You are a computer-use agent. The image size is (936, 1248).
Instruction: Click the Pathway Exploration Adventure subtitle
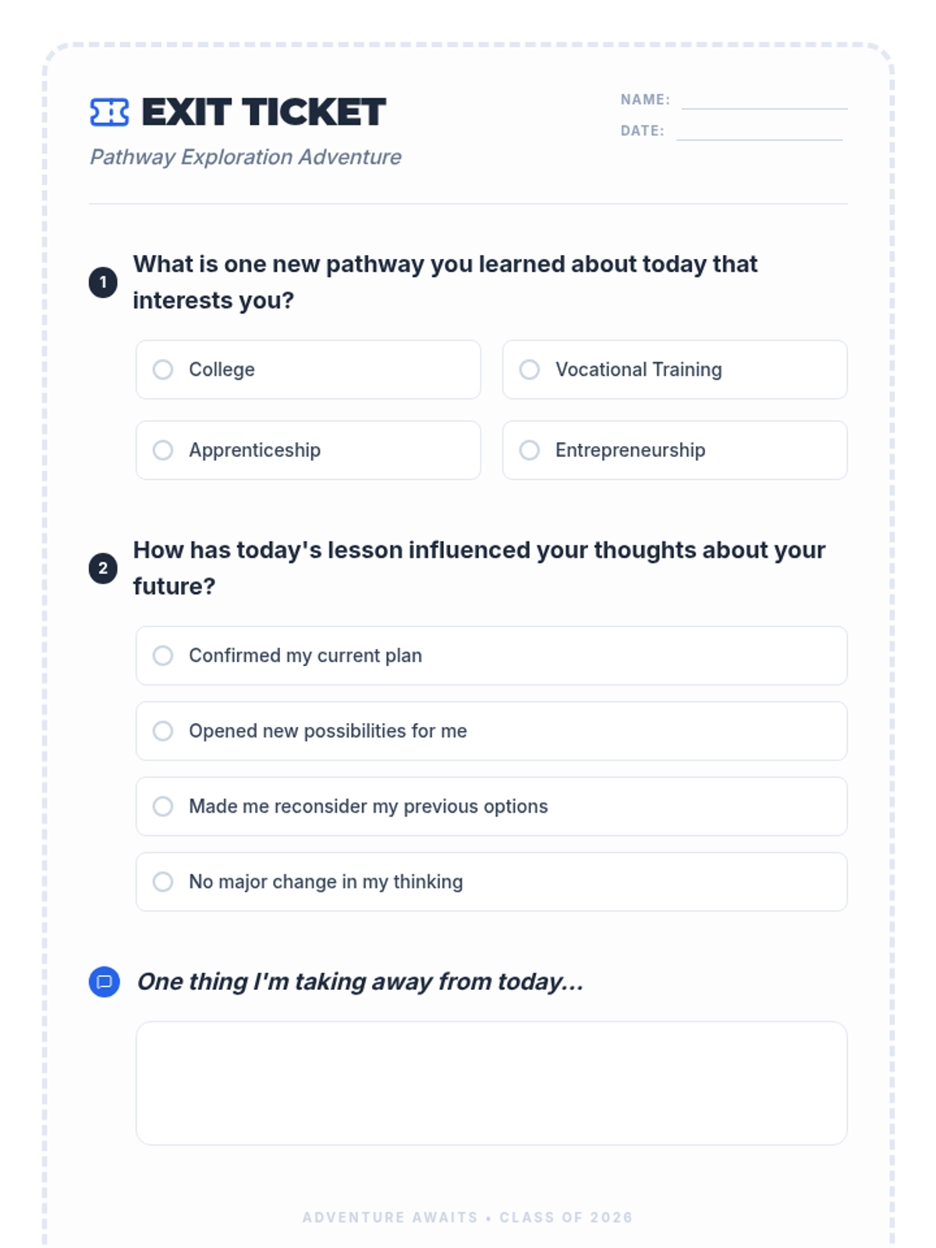246,157
